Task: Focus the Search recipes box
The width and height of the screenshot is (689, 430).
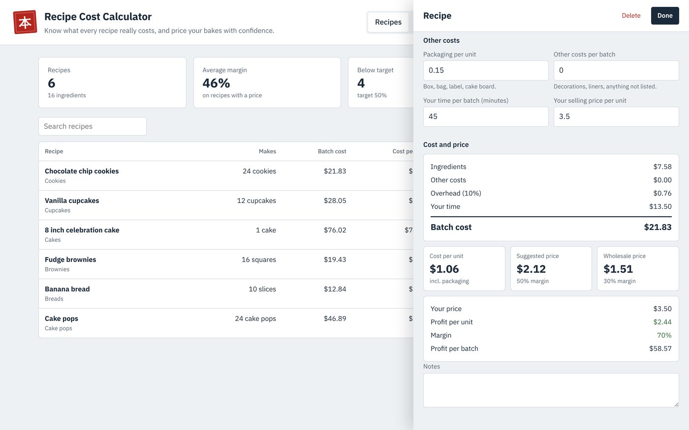Action: [x=93, y=126]
